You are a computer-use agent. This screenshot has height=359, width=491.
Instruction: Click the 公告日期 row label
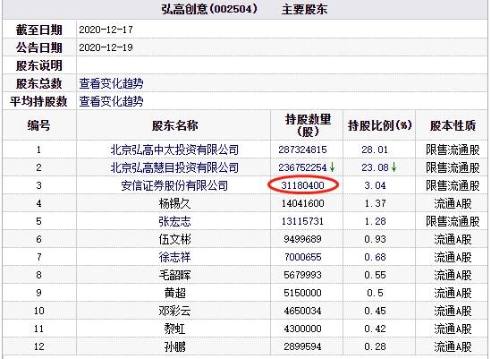tap(38, 47)
